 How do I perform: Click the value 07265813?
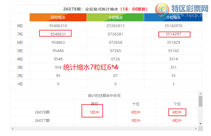(x=116, y=26)
